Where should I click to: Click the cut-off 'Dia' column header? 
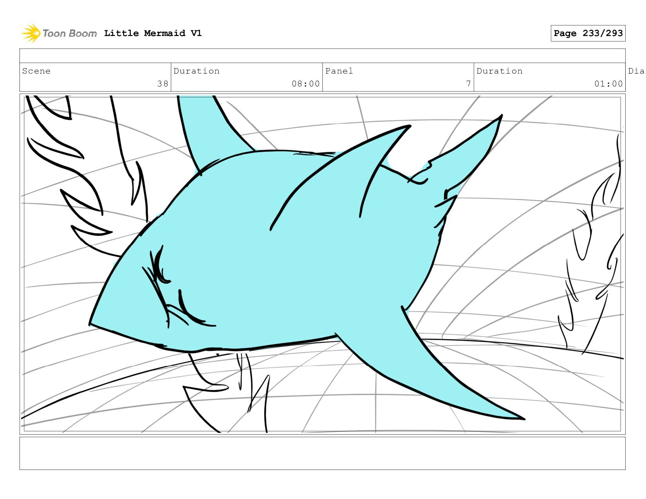click(637, 71)
